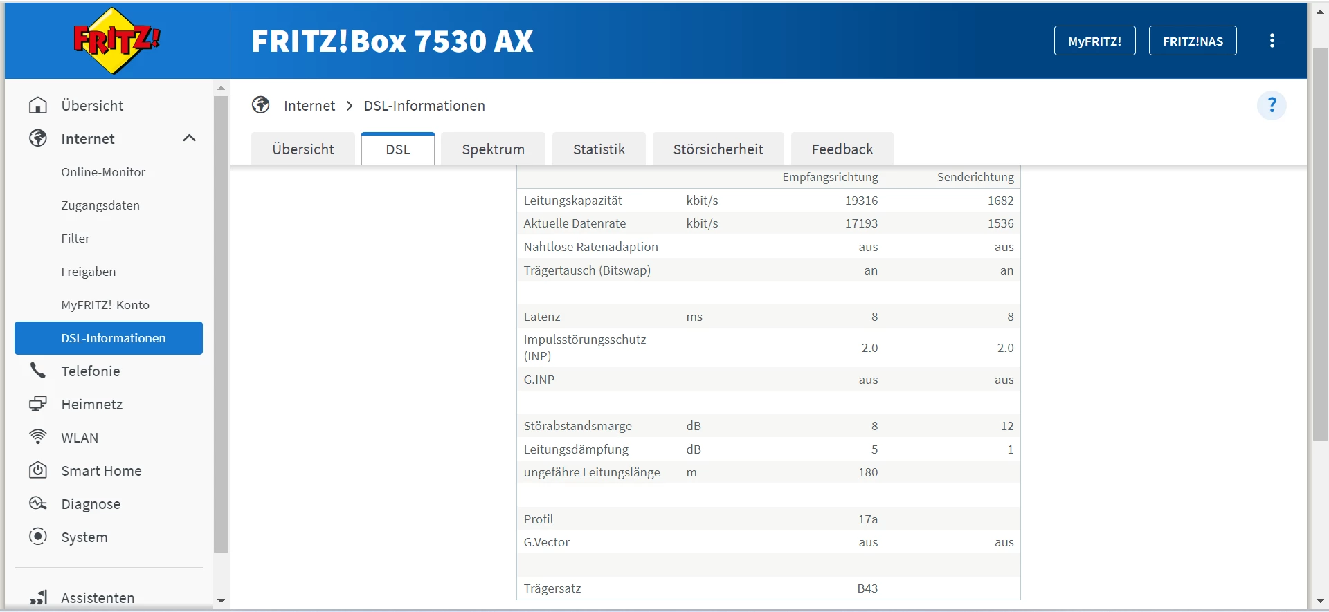Open the three-dot options menu
The width and height of the screenshot is (1329, 612).
(1272, 41)
